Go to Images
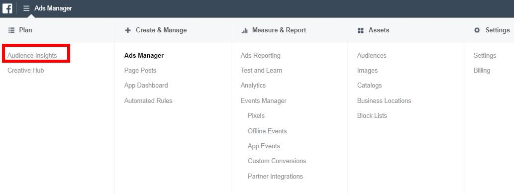 click(x=368, y=71)
